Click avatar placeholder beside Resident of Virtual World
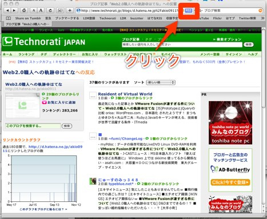267x219 pixels. [x=93, y=95]
